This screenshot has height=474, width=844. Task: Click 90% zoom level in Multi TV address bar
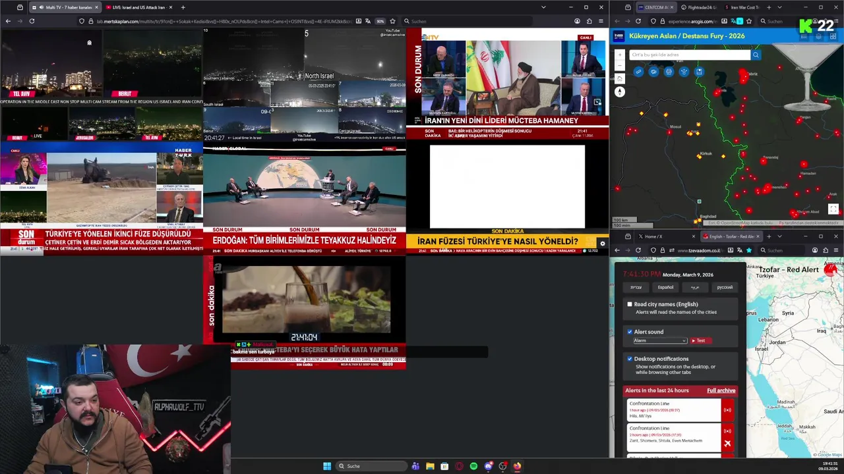380,21
